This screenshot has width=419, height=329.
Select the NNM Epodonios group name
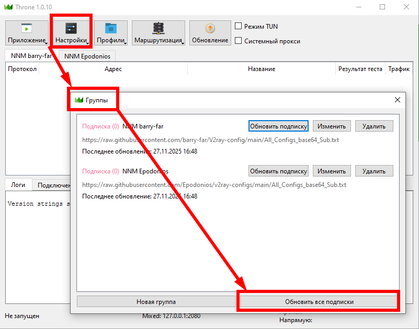pyautogui.click(x=145, y=171)
